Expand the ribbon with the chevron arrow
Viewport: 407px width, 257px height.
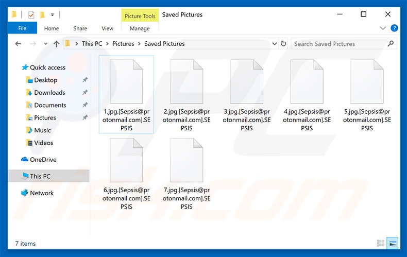383,28
